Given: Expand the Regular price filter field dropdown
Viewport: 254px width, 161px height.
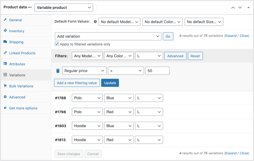Looking at the screenshot, I should click(x=84, y=71).
